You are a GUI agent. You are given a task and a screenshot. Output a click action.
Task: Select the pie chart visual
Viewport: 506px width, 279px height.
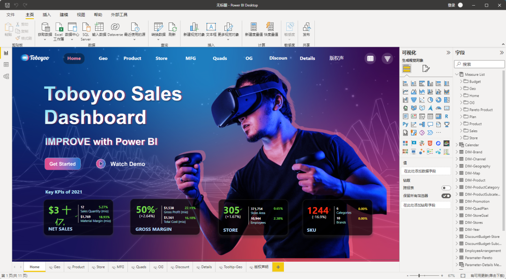tap(430, 100)
